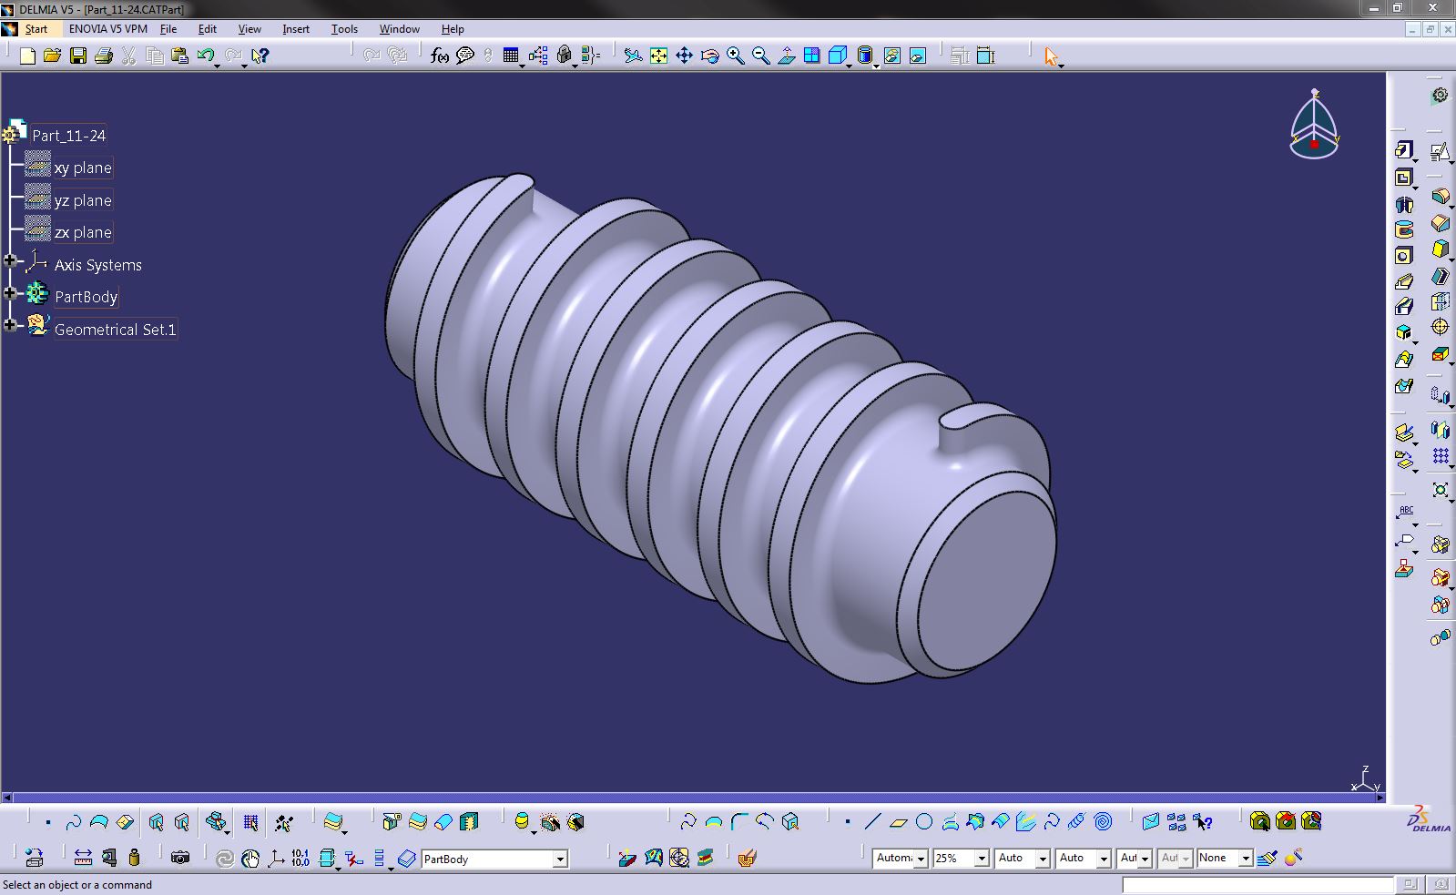
Task: Open the Tools menu
Action: [x=344, y=29]
